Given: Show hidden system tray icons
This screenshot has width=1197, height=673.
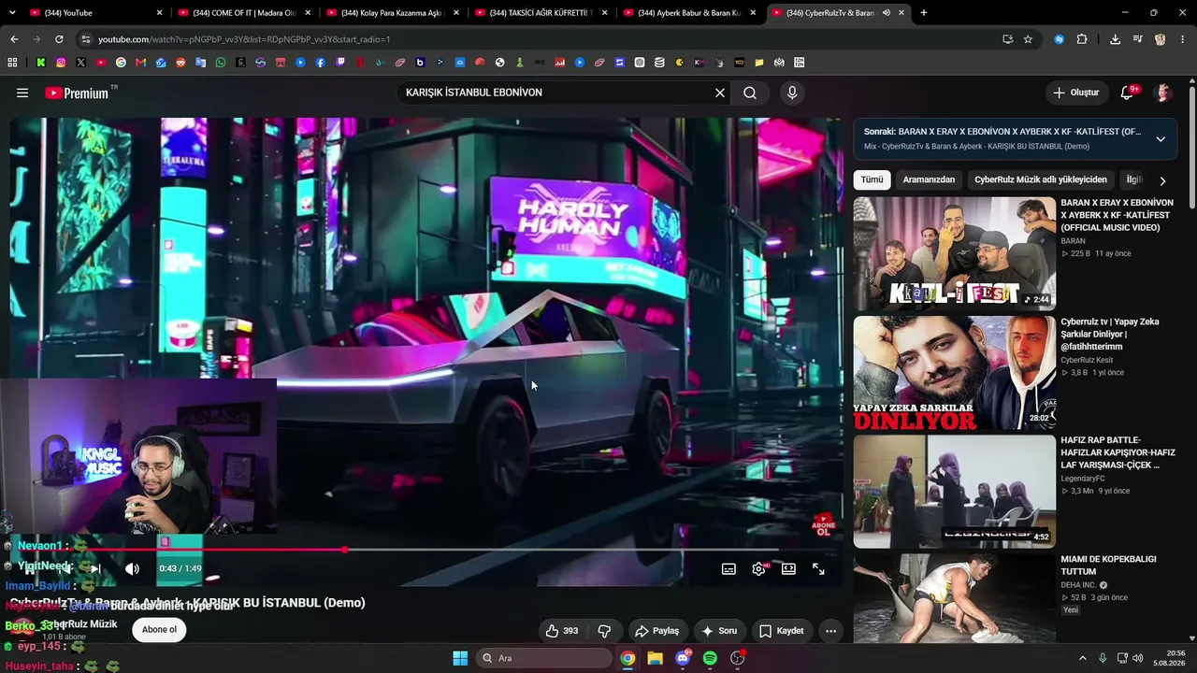Looking at the screenshot, I should click(x=1083, y=658).
